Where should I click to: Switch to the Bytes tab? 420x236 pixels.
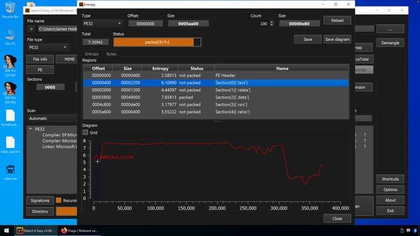click(x=112, y=54)
